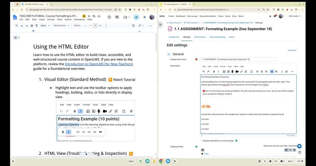Click Italic in the Moodle description editor
The width and height of the screenshot is (316, 166).
(218, 71)
